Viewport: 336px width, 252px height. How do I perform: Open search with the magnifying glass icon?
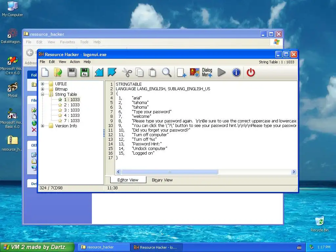[x=166, y=73]
